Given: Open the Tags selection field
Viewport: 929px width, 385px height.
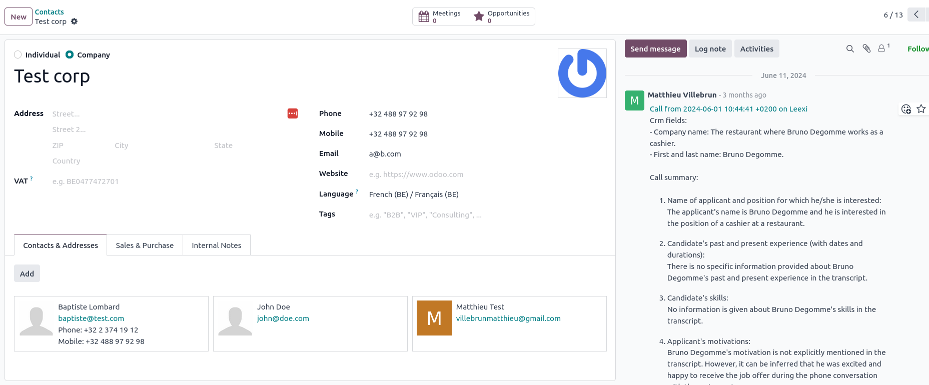Looking at the screenshot, I should click(487, 215).
